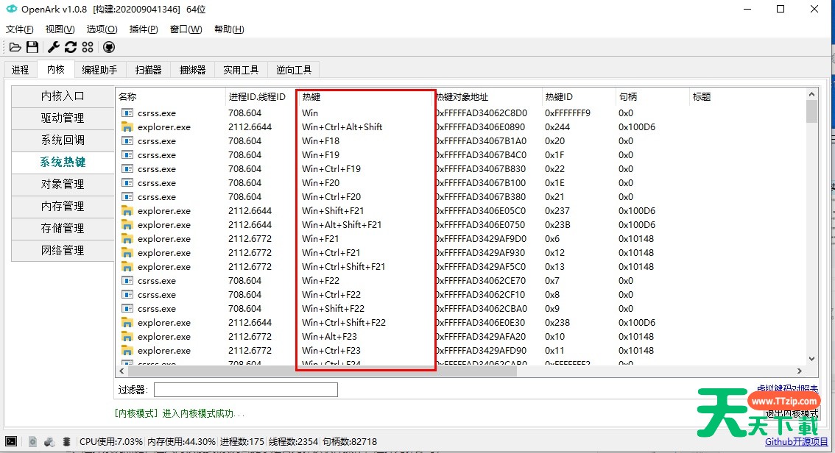Open the 文件(F) menu
This screenshot has height=453, width=835.
(20, 29)
